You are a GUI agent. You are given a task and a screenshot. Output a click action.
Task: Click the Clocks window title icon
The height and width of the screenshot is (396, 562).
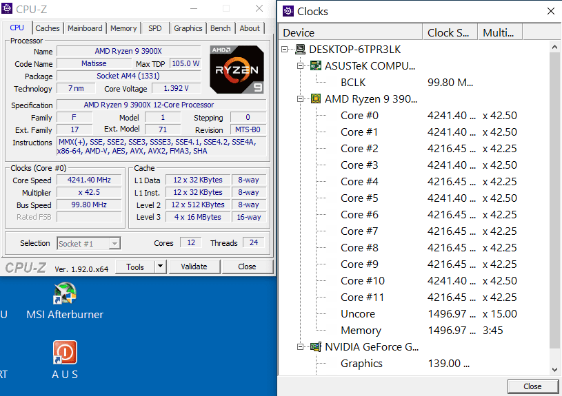288,11
